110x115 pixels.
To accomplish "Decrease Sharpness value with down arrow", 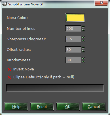I will coord(83,41).
